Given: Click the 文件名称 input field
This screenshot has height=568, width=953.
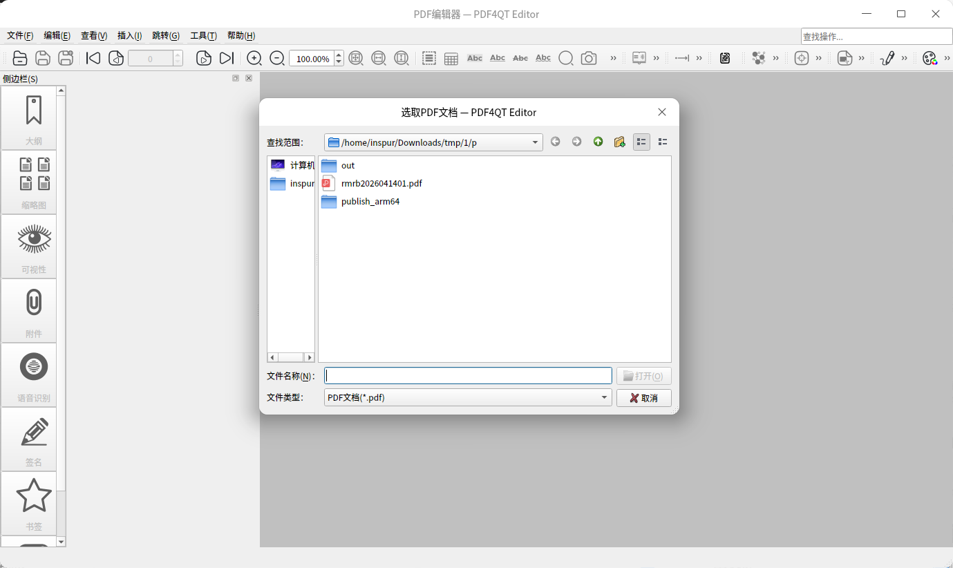Looking at the screenshot, I should click(468, 376).
